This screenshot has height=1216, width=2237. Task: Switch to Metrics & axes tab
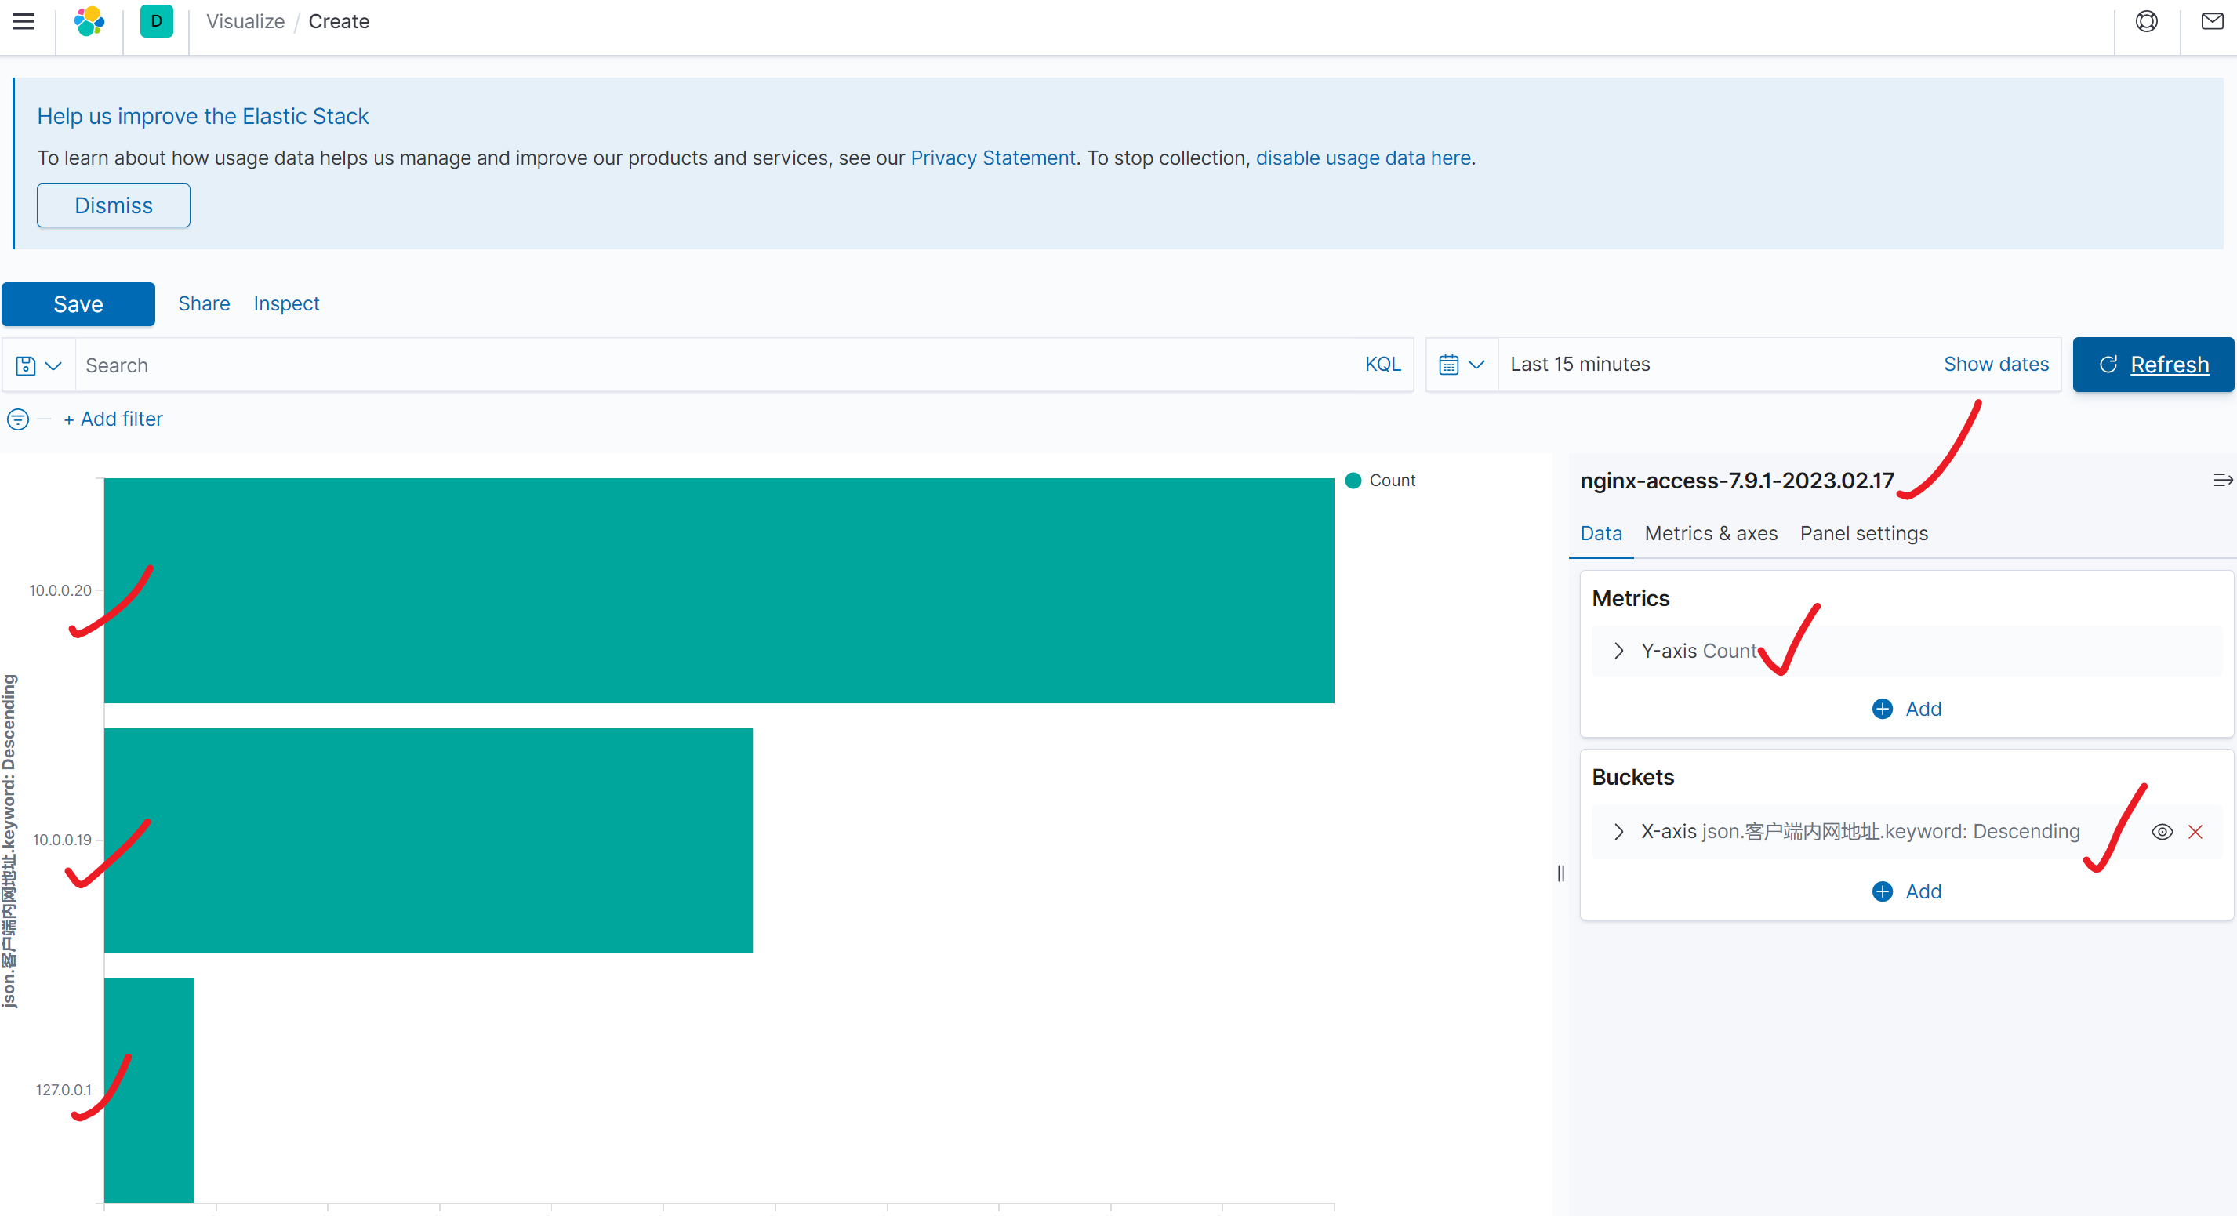[1710, 533]
